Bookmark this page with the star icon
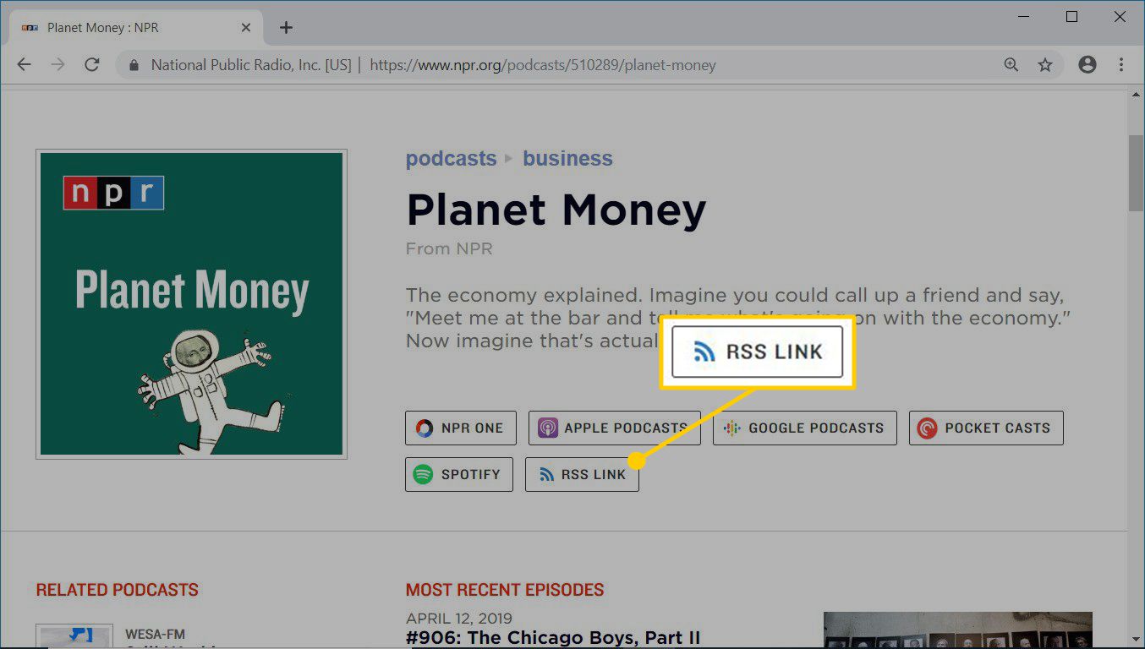 pos(1045,65)
